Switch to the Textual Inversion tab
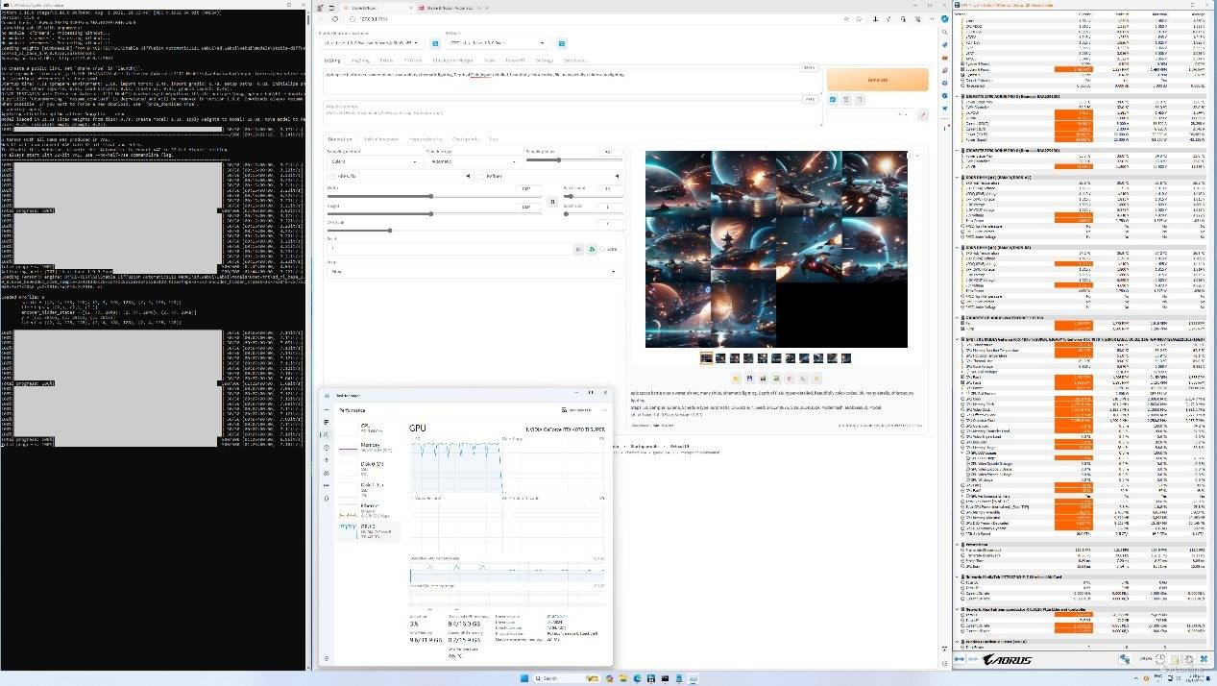The height and width of the screenshot is (686, 1217). pos(380,139)
